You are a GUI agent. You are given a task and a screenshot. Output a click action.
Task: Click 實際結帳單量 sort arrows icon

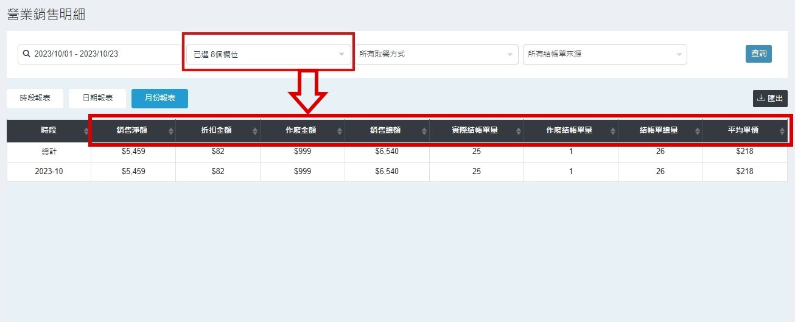[518, 131]
